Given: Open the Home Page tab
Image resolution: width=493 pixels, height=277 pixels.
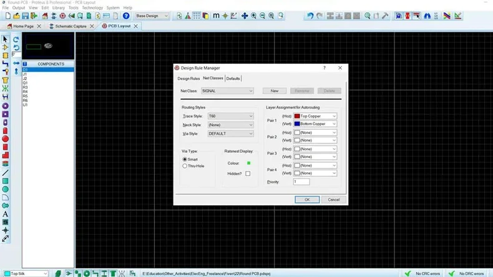Looking at the screenshot, I should pyautogui.click(x=23, y=26).
